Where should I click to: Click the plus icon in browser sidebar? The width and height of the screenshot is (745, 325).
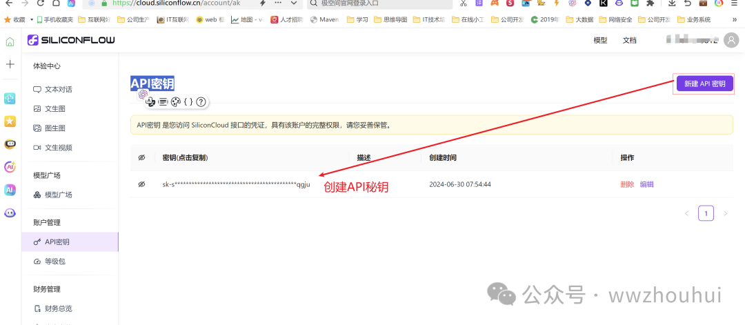(x=10, y=64)
